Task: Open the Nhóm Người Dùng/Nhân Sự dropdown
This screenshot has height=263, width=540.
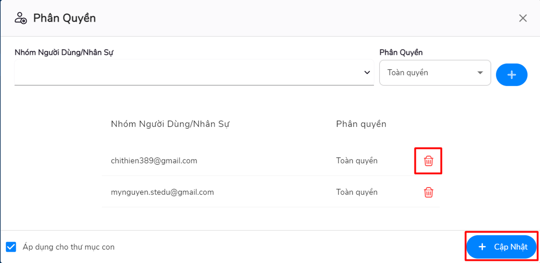Action: click(x=367, y=72)
